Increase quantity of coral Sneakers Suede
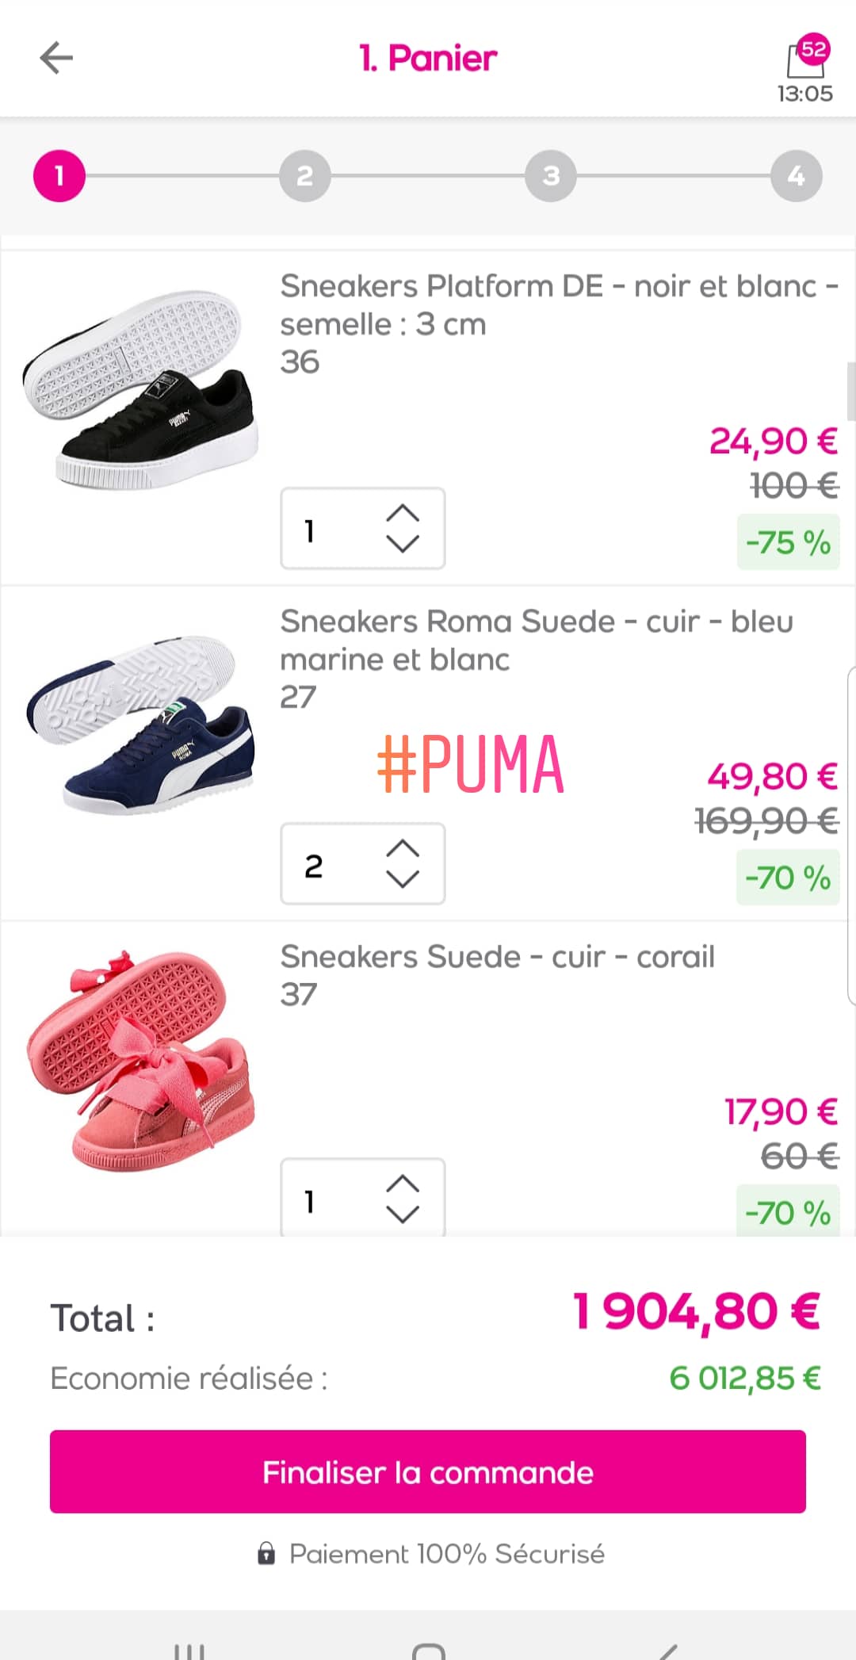The image size is (856, 1660). pos(403,1184)
